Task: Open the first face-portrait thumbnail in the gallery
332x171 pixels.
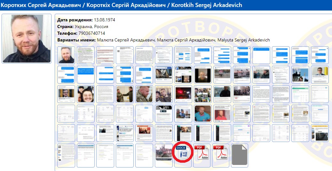Action: 66,55
